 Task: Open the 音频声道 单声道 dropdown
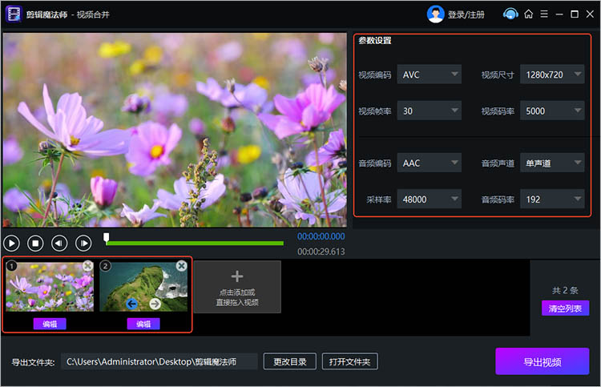pyautogui.click(x=552, y=163)
